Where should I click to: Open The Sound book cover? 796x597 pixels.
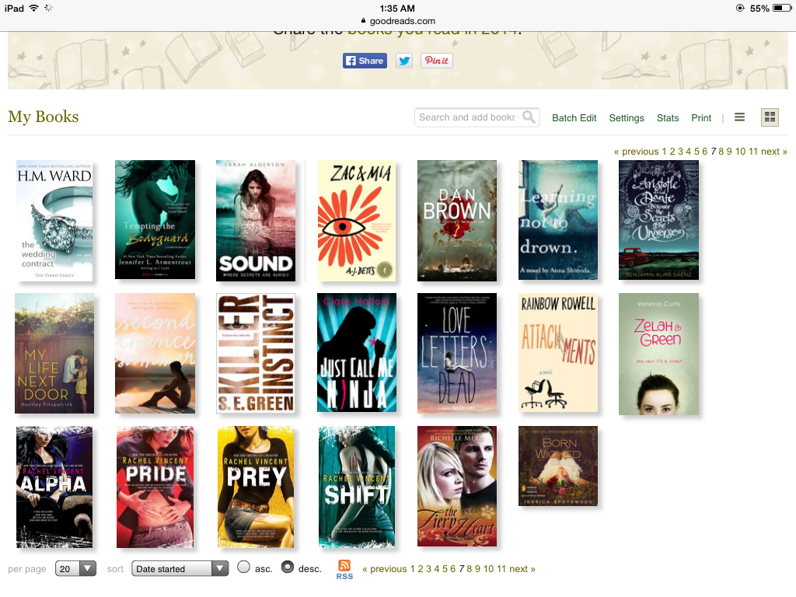click(255, 221)
